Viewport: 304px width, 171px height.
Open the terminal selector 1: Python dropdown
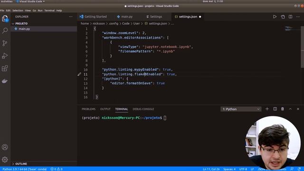241,109
